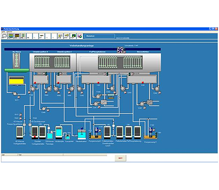Click the Benutzer field in toolbar
This screenshot has height=190, width=219.
[x=100, y=36]
